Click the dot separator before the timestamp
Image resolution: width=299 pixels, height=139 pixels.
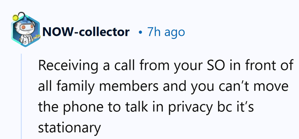(141, 33)
